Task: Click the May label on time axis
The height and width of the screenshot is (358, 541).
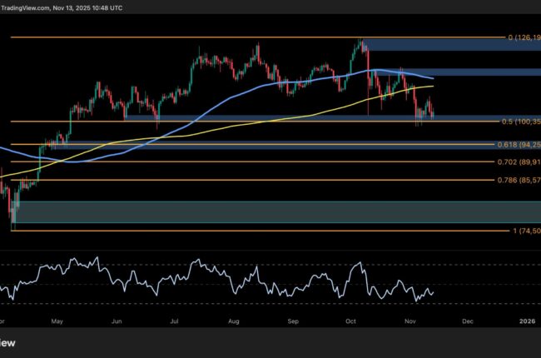Action: tap(57, 319)
